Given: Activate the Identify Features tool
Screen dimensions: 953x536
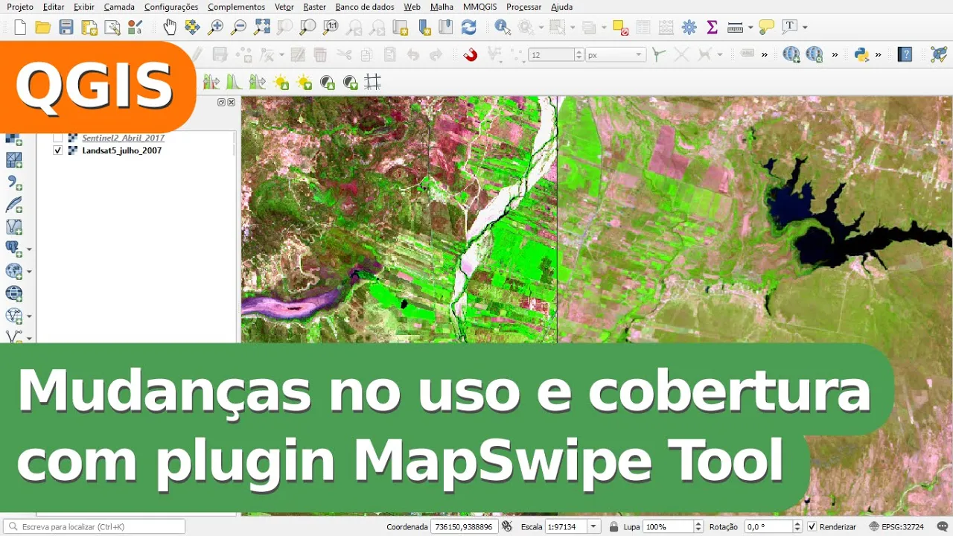Looking at the screenshot, I should point(503,28).
